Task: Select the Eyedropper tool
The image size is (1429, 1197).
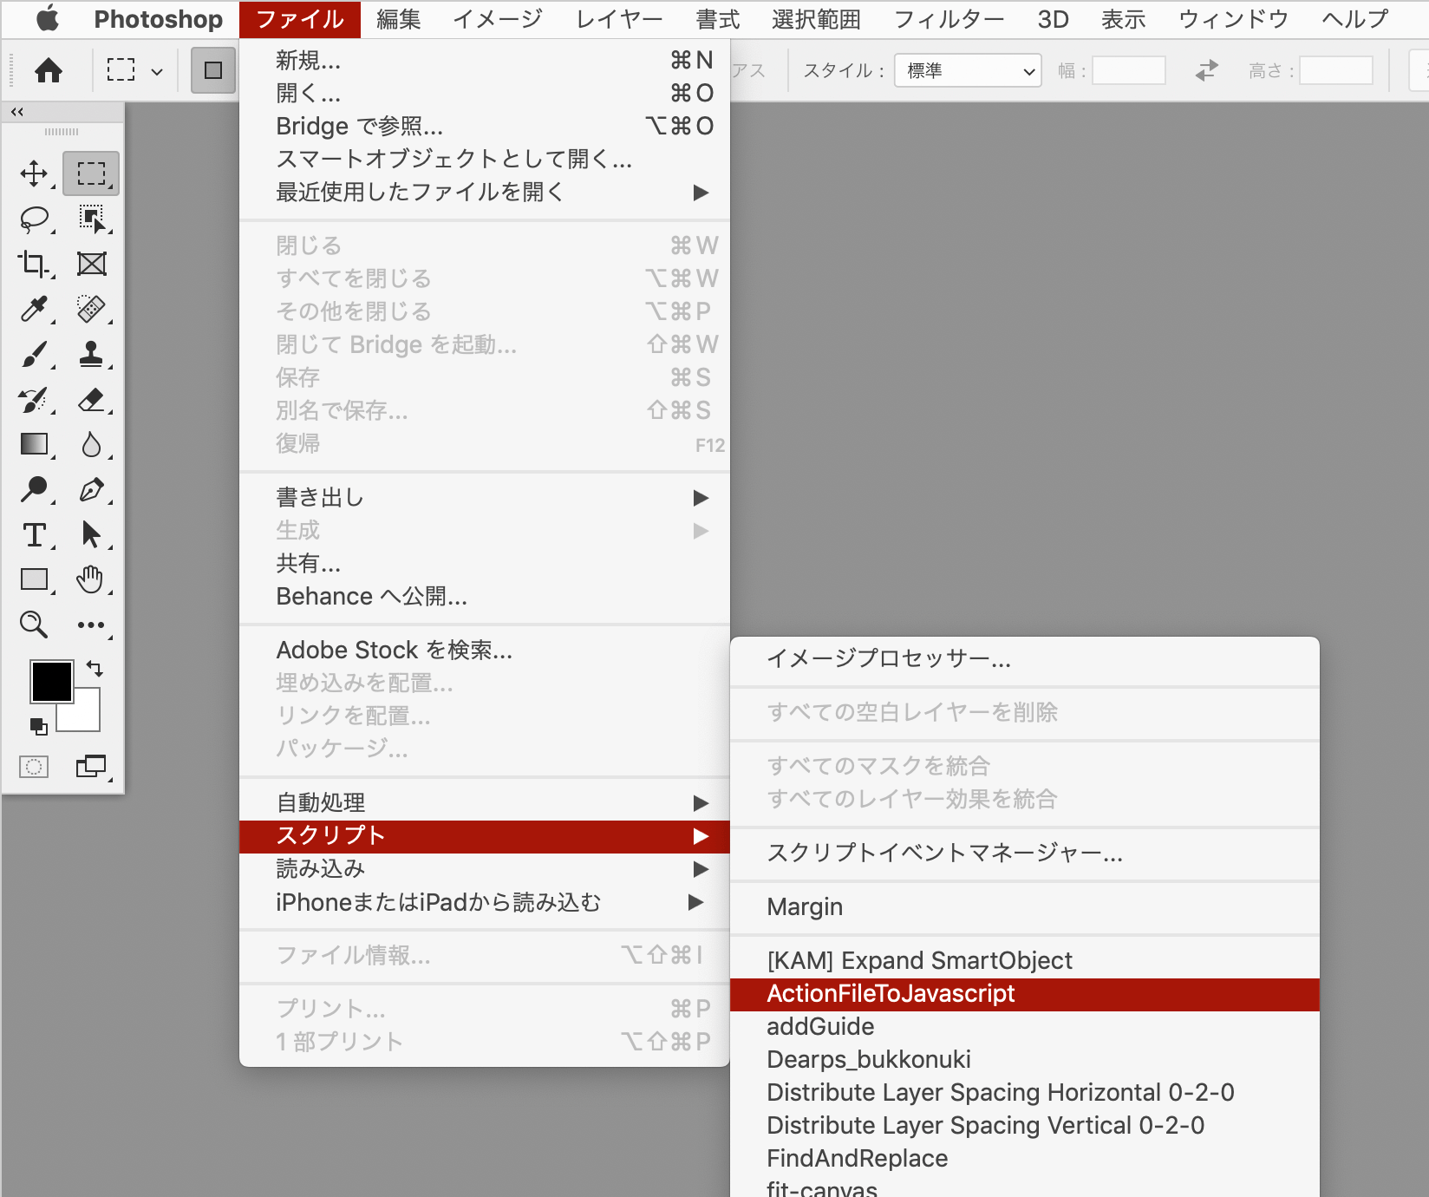Action: [34, 309]
